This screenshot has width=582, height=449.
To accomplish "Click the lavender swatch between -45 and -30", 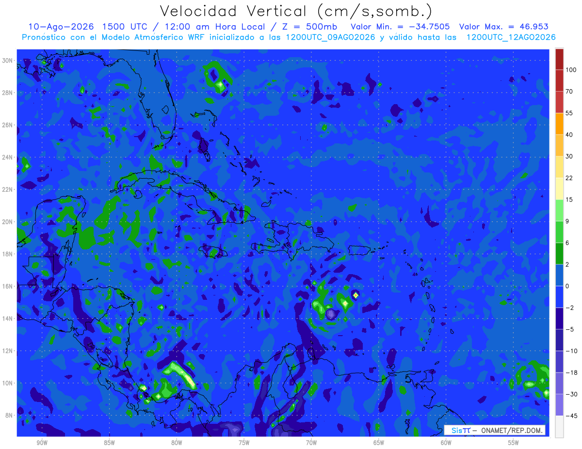I will click(x=559, y=404).
